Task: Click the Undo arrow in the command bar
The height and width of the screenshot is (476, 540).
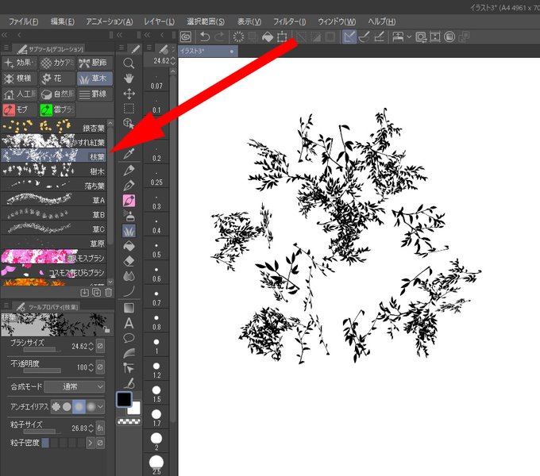Action: pos(205,36)
